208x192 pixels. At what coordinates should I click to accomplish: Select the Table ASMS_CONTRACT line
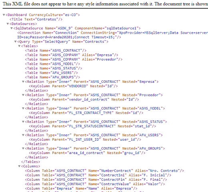point(56,50)
